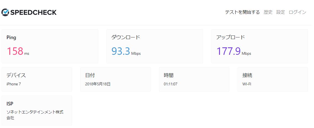Click the ISP name ソネットエンタテインメント株式会社

pyautogui.click(x=35, y=115)
